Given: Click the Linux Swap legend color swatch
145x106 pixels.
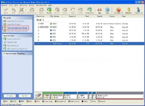Looking at the screenshot, I should point(43,101).
